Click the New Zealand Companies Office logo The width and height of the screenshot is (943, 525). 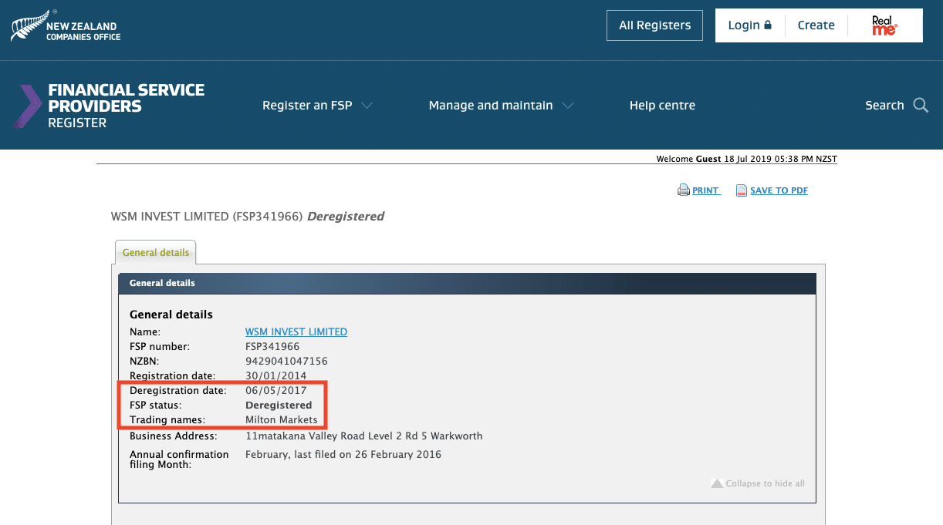[66, 28]
